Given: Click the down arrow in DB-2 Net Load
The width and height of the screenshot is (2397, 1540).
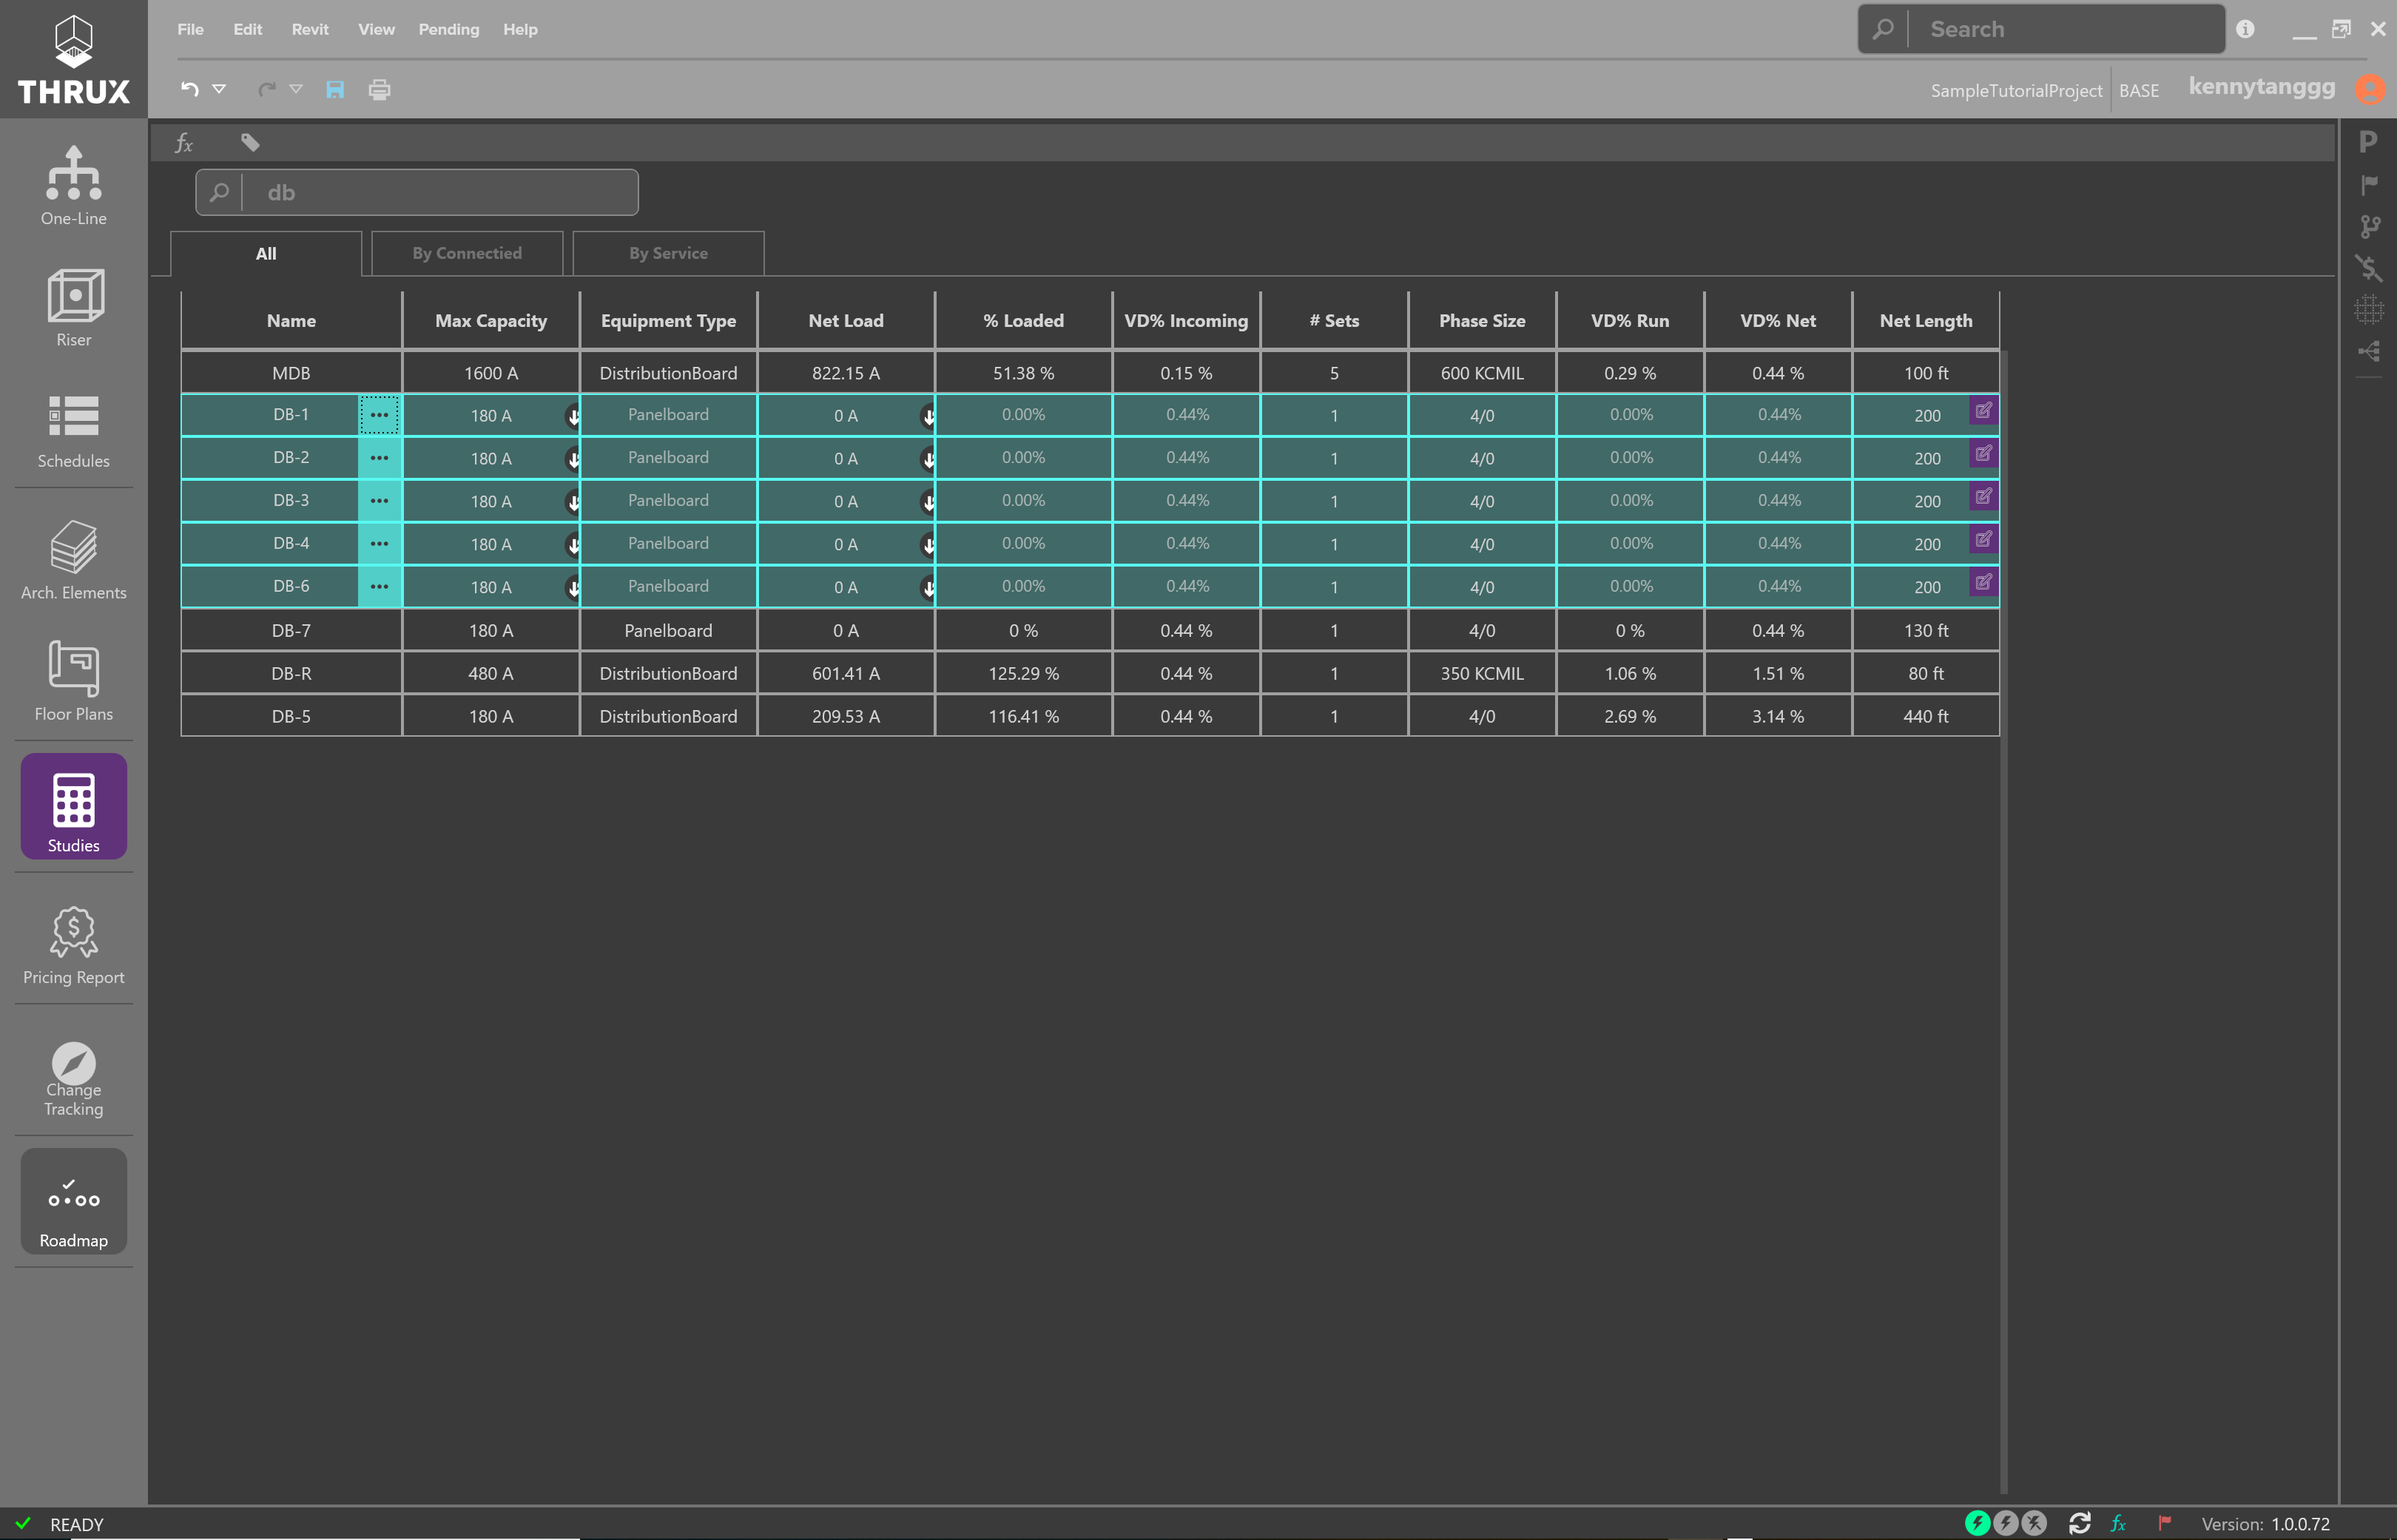Looking at the screenshot, I should tap(928, 459).
